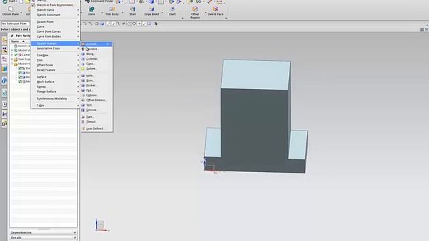Choose Emboss in the submenu
This screenshot has width=429, height=241.
[x=97, y=95]
